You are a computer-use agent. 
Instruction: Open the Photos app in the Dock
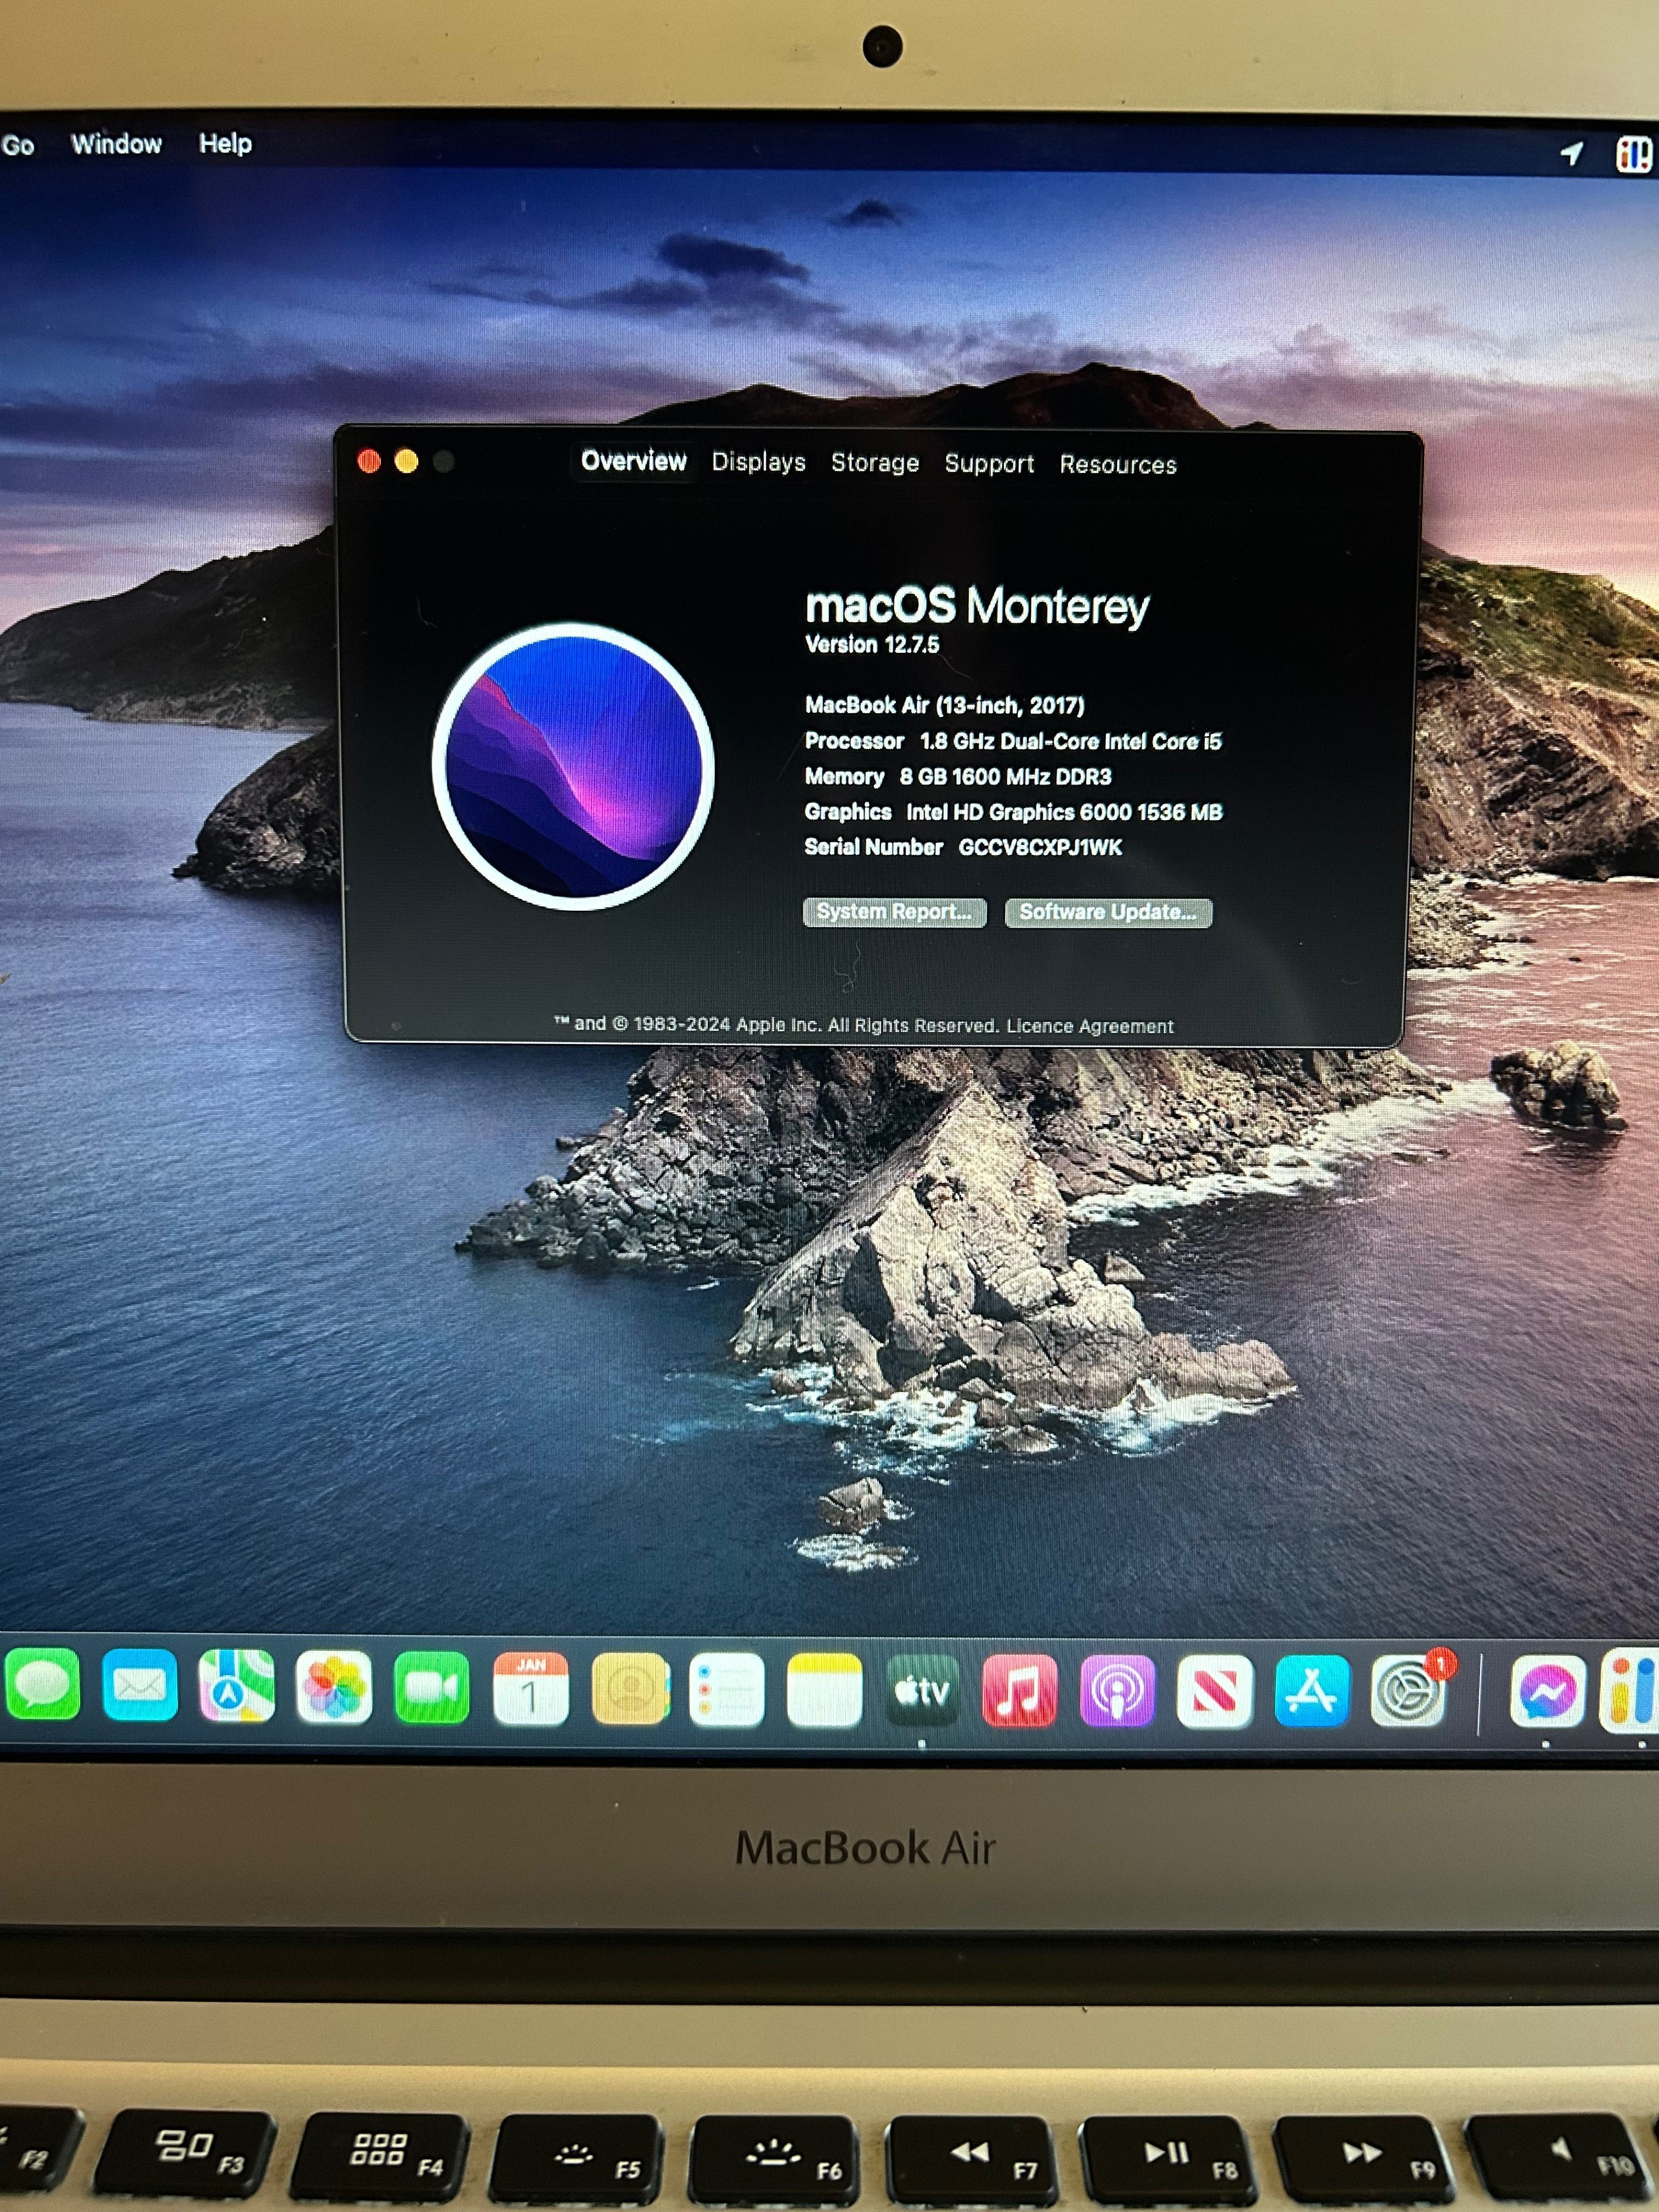[334, 1689]
